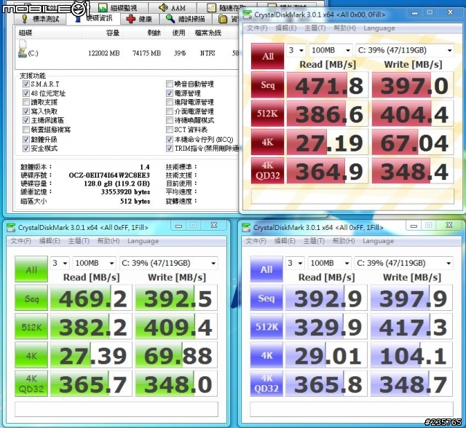Toggle the 電源管理 checkbox
Image resolution: width=466 pixels, height=428 pixels.
(170, 93)
